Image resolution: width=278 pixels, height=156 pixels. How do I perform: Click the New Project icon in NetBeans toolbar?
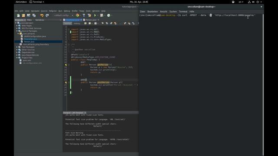(23, 16)
